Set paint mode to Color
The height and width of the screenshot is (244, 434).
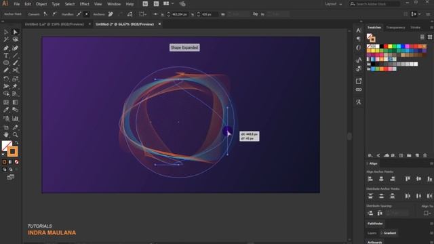click(4, 162)
